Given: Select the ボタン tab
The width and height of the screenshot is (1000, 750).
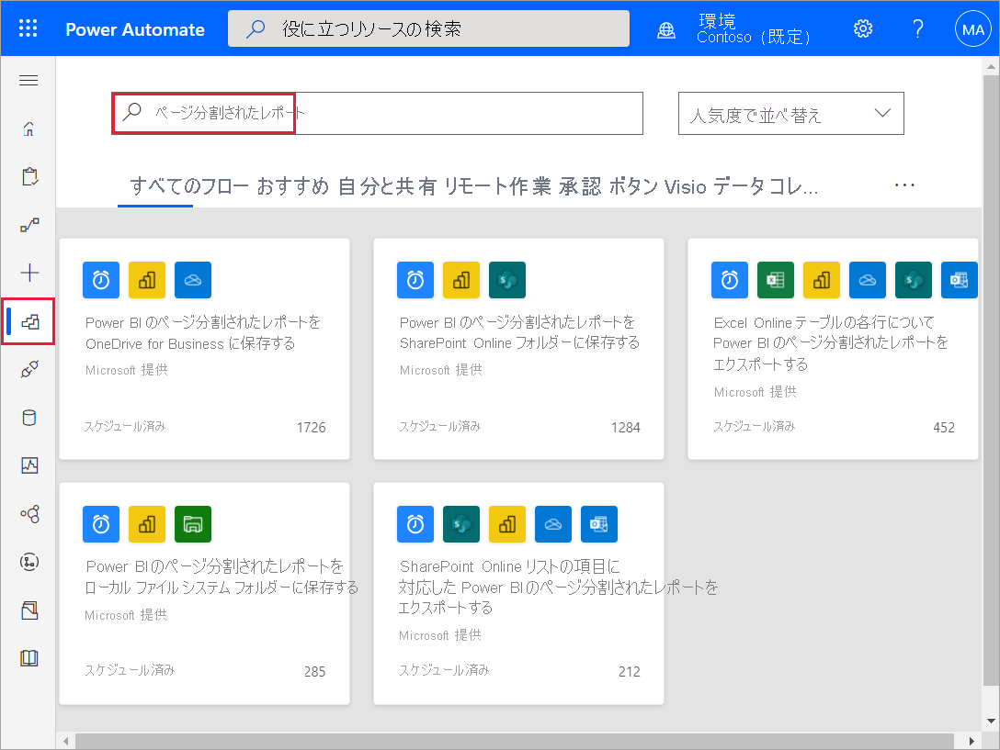Looking at the screenshot, I should (x=633, y=186).
